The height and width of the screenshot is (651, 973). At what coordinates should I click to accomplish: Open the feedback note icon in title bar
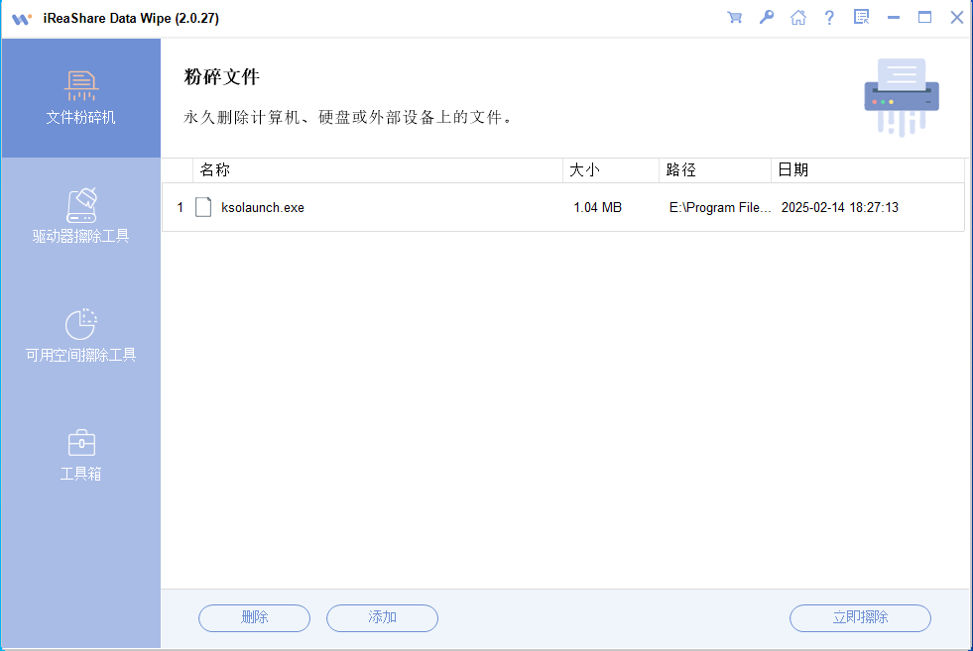[x=861, y=18]
